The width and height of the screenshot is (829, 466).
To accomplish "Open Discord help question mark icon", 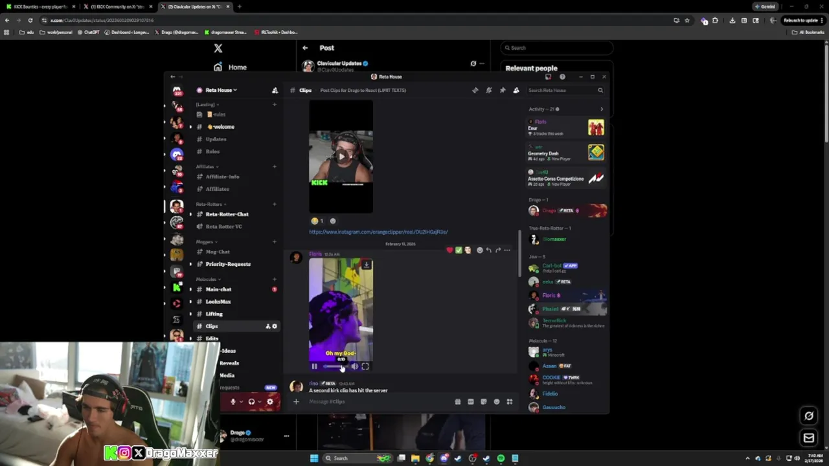I will pyautogui.click(x=562, y=76).
